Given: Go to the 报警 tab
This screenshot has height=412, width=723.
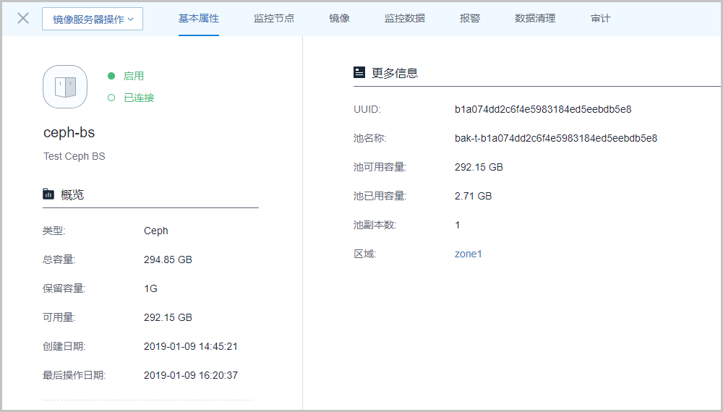Looking at the screenshot, I should (x=470, y=18).
